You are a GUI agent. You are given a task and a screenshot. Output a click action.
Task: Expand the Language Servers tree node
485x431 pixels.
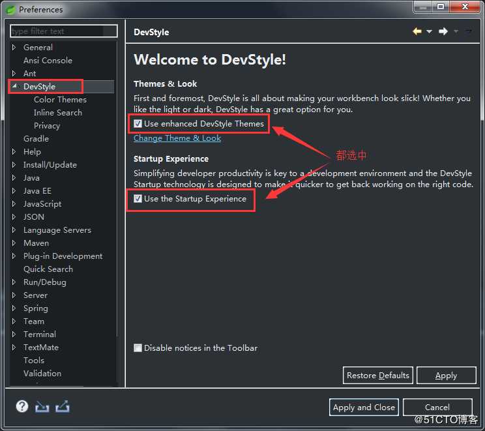pos(14,230)
